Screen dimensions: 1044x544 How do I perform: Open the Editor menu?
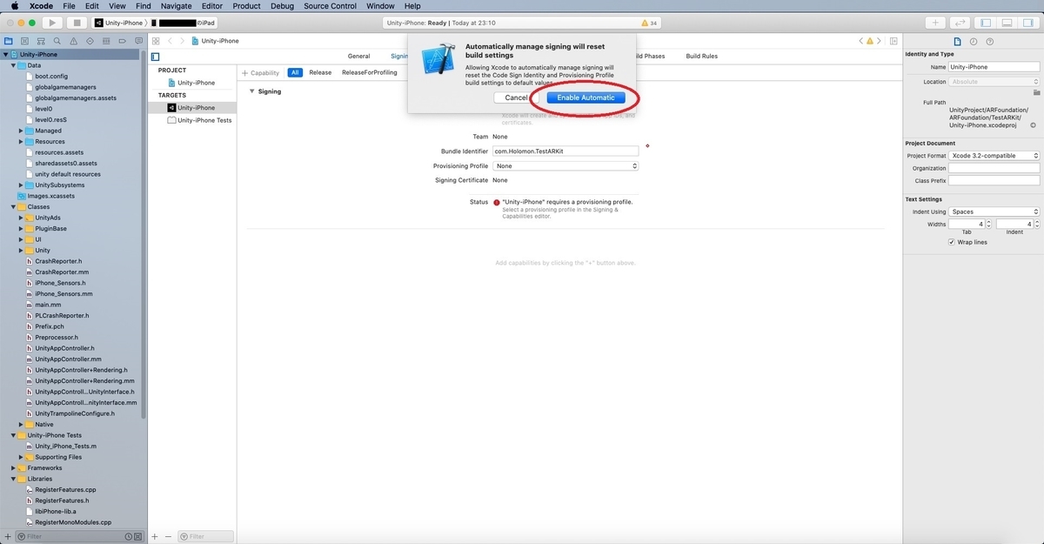tap(212, 6)
